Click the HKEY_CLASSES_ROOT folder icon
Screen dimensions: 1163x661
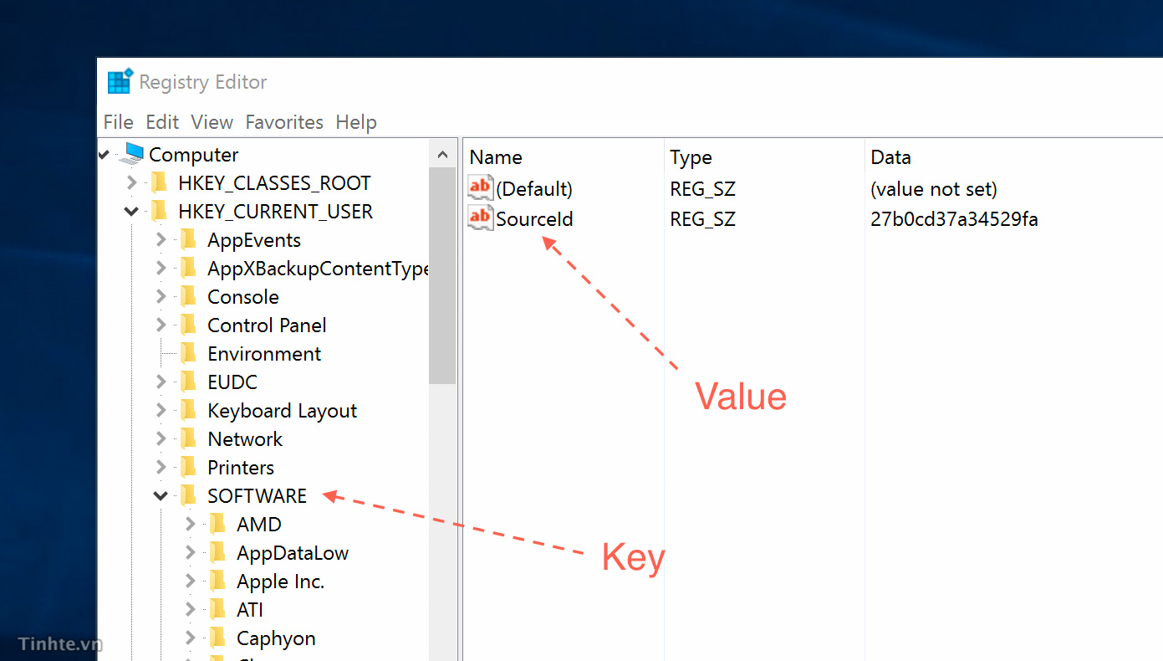(x=159, y=183)
